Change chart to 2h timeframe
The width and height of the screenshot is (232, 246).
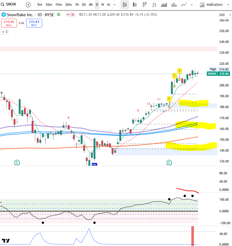coord(84,5)
